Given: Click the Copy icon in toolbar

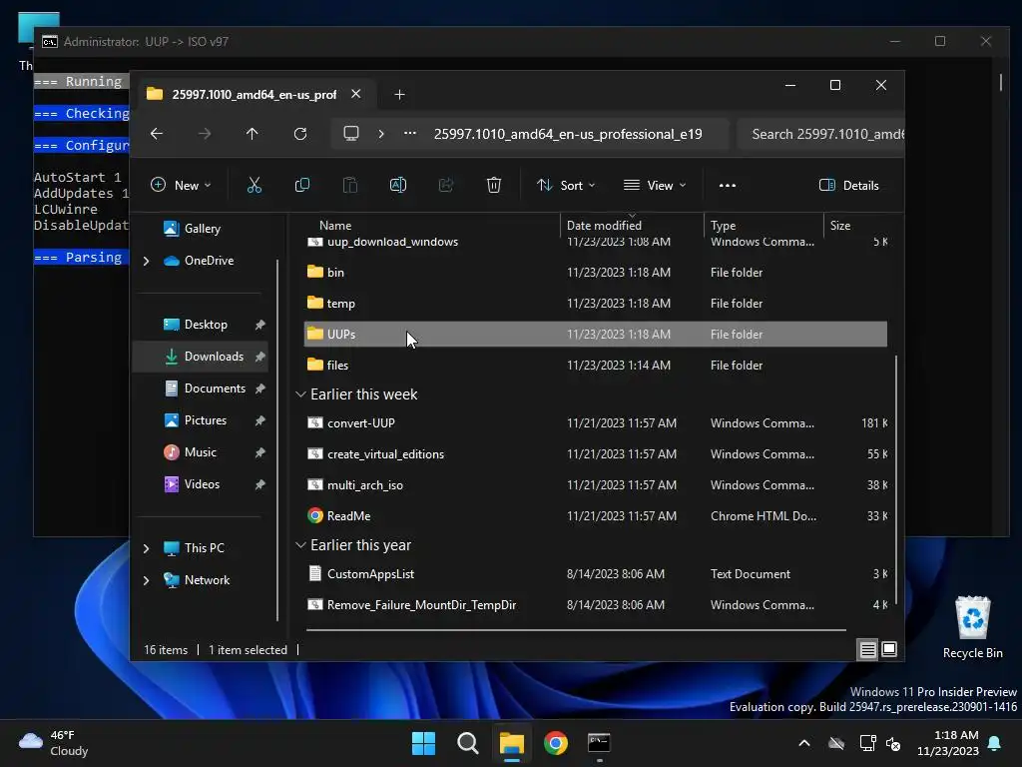Looking at the screenshot, I should click(302, 185).
